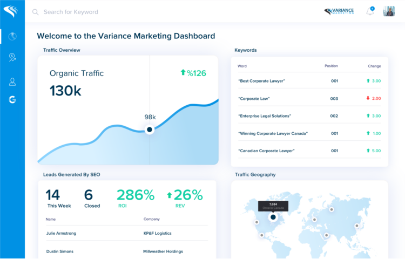Click the Change column header
Viewport: 405px width, 259px height.
click(x=374, y=66)
